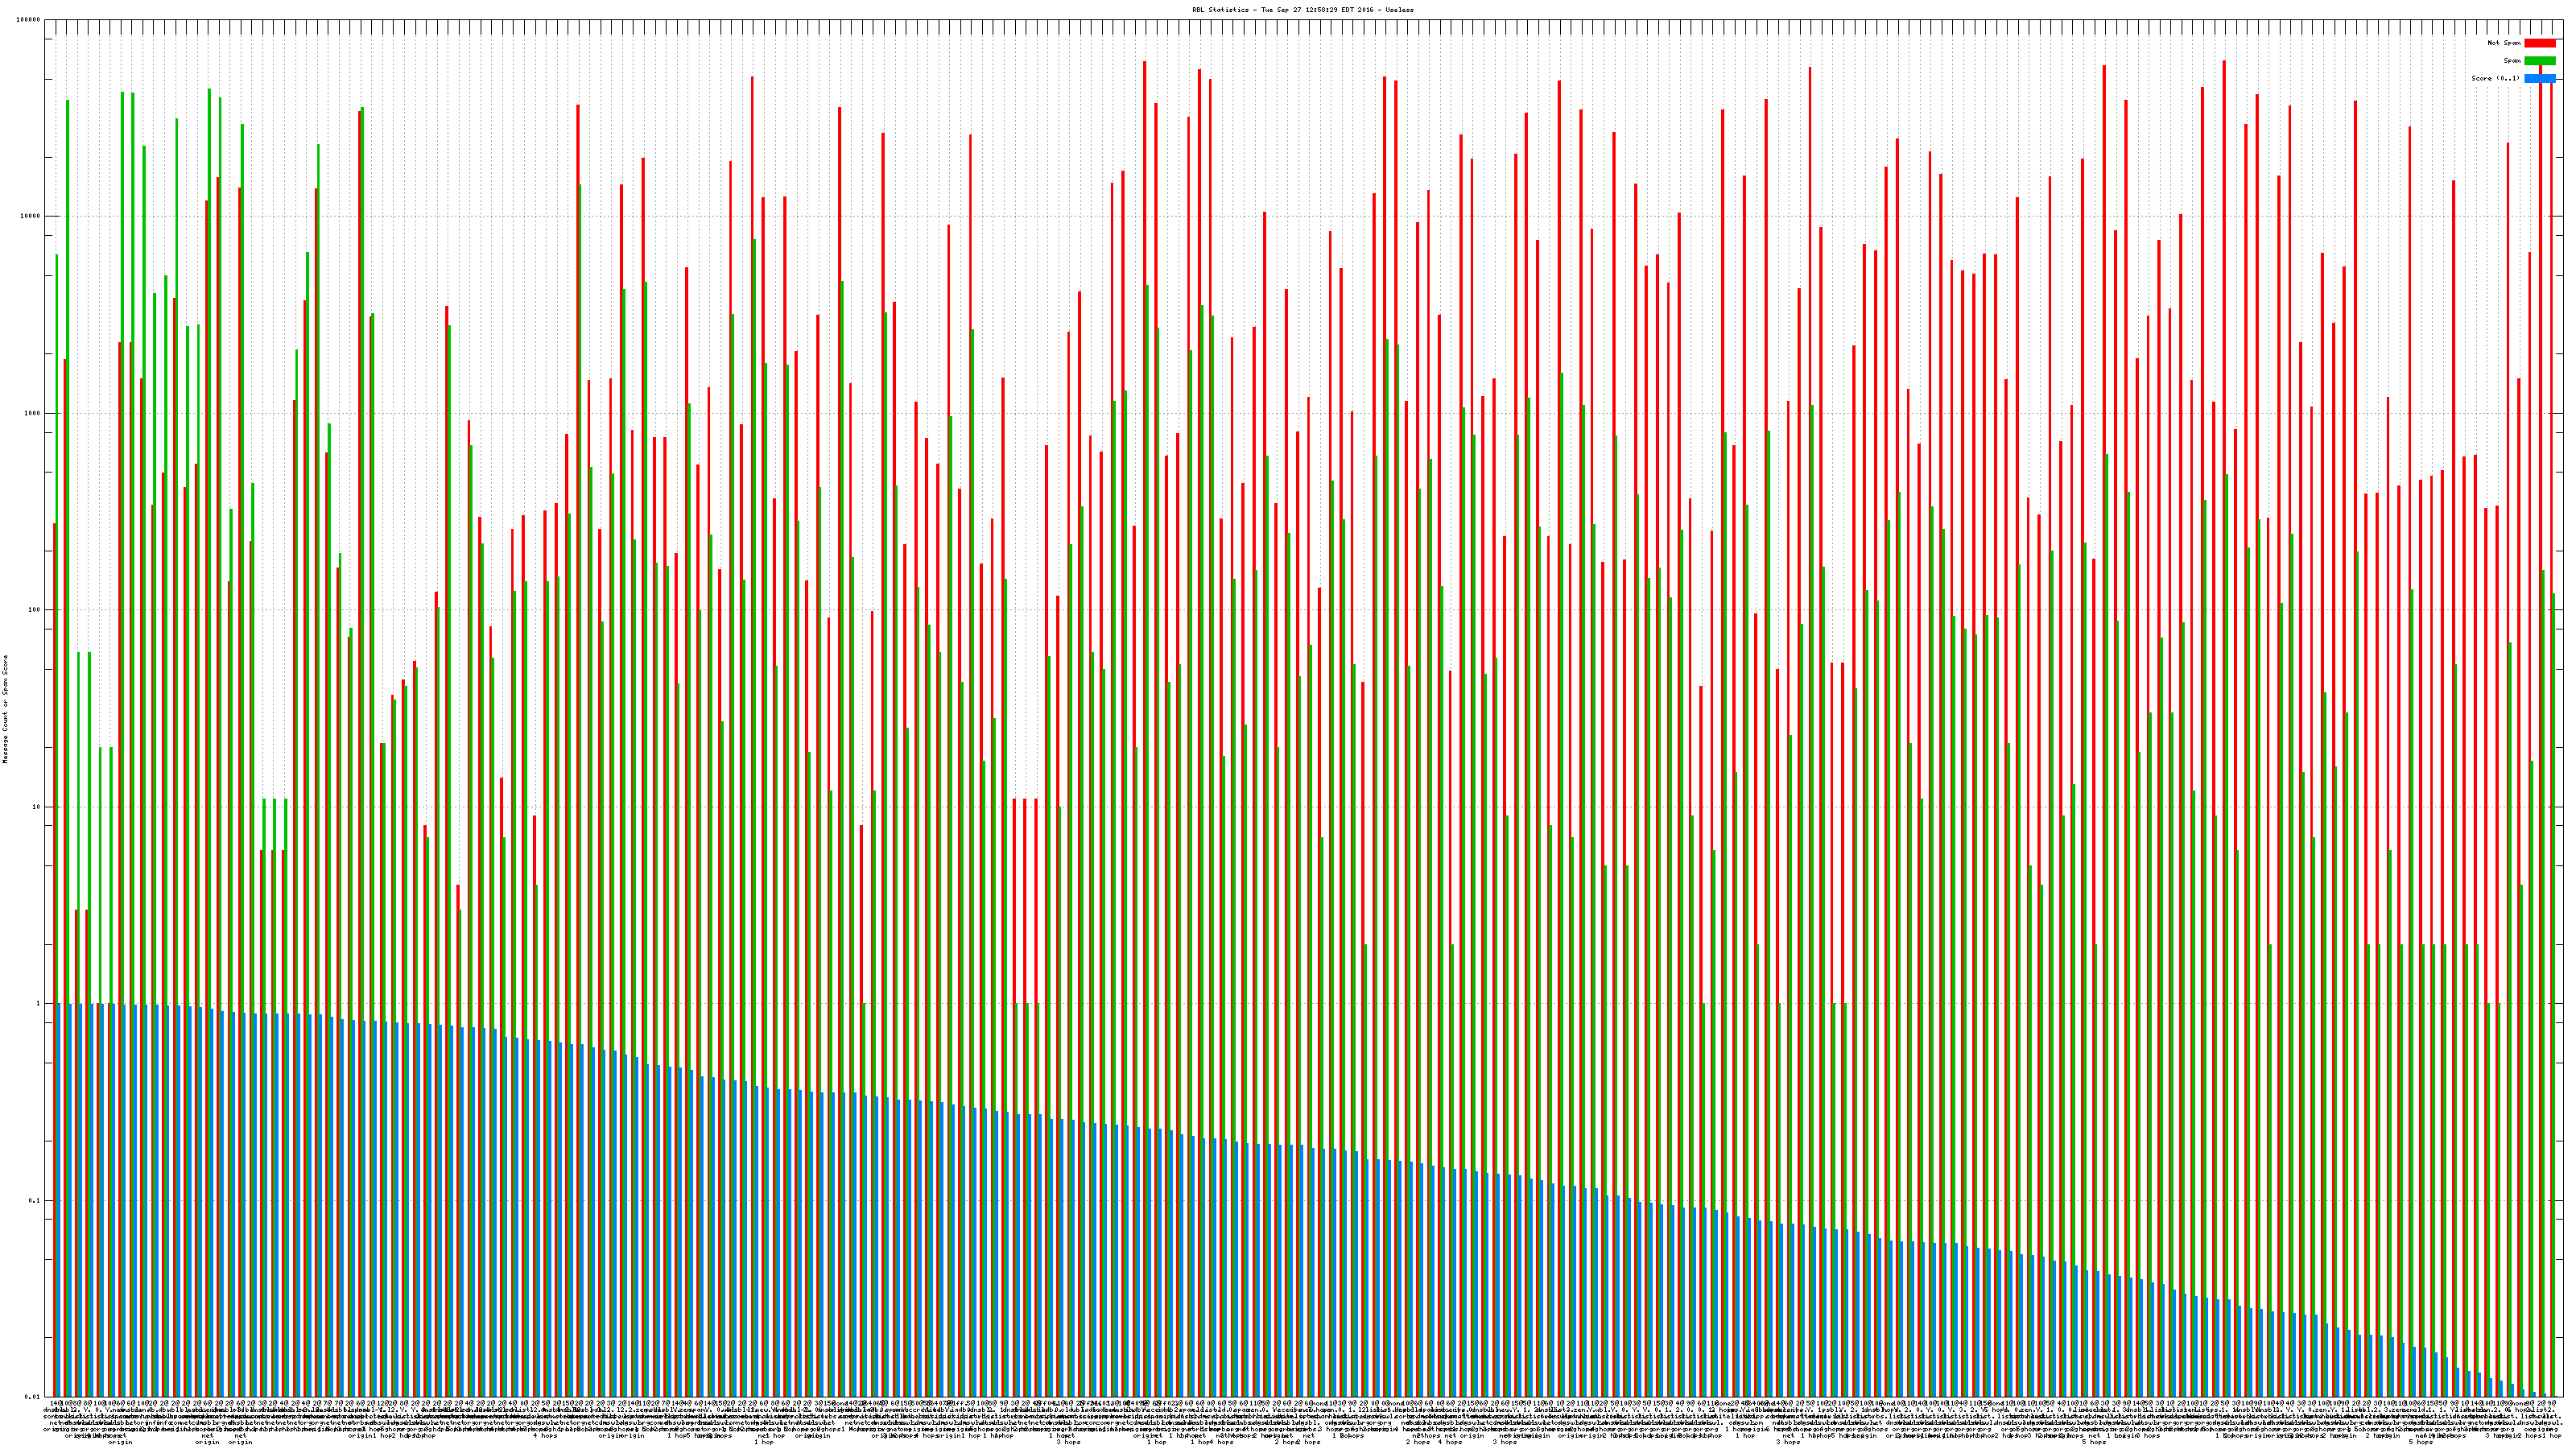Click the 10000 y-axis tick label
The height and width of the screenshot is (1449, 2576).
click(31, 216)
